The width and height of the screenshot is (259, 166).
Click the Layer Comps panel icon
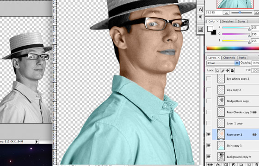pos(200,30)
